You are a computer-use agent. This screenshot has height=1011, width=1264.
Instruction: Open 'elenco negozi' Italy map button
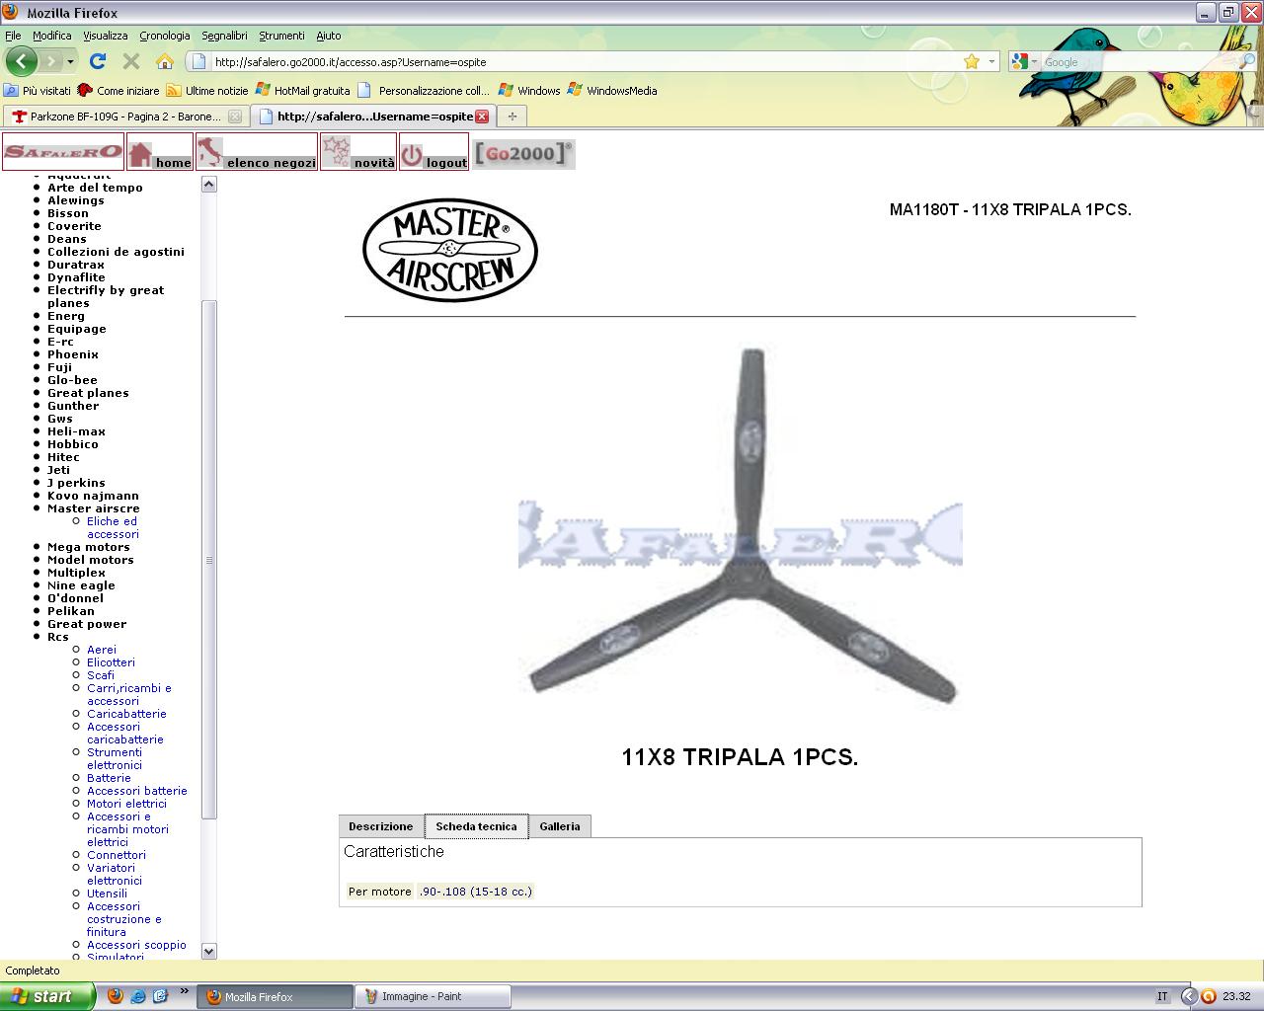pos(257,153)
